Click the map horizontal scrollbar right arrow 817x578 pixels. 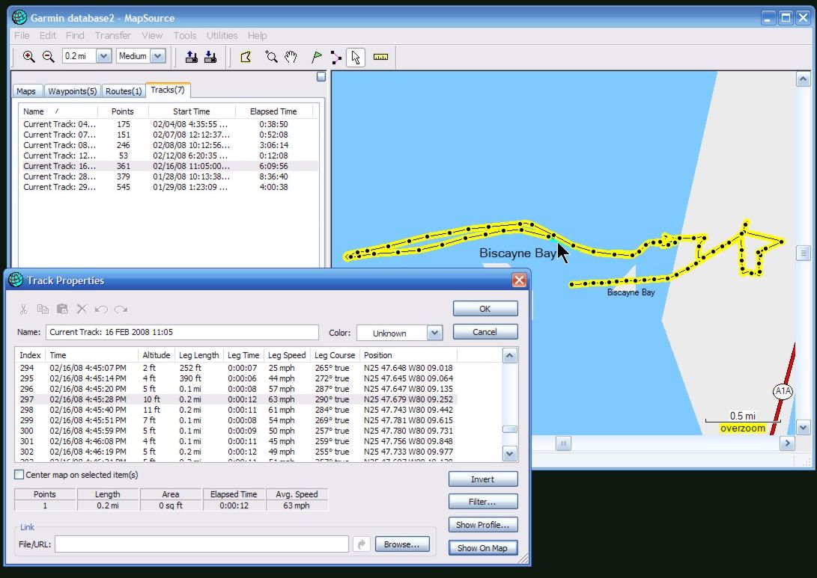[x=787, y=443]
